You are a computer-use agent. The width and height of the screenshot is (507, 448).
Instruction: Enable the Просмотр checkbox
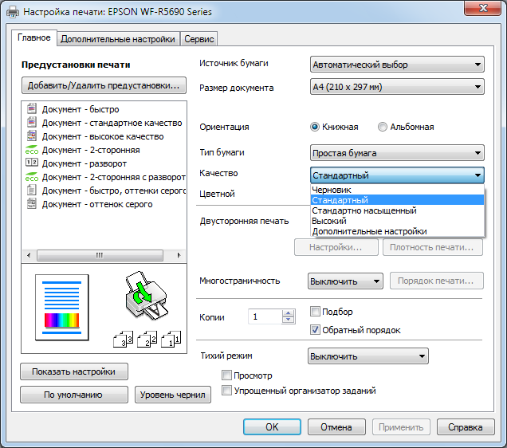click(226, 375)
